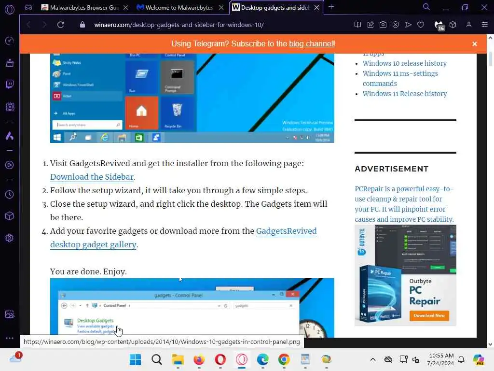494x371 pixels.
Task: Click Download Now in PC Repair ad
Action: (429, 315)
